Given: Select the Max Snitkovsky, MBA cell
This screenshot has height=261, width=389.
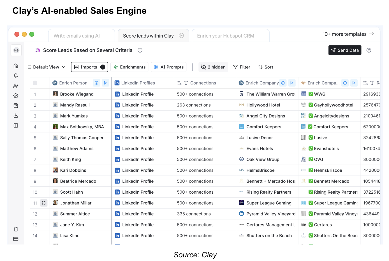Looking at the screenshot, I should pos(81,127).
